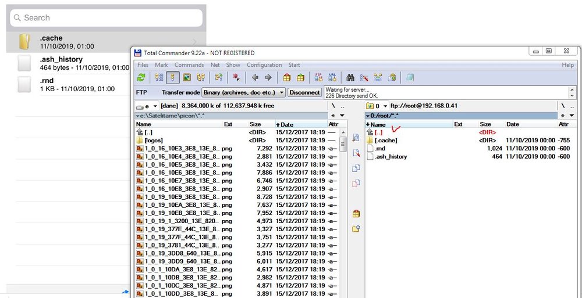Click the URL new connection toolbar icon
Screen dimensions: 582x298
click(332, 77)
